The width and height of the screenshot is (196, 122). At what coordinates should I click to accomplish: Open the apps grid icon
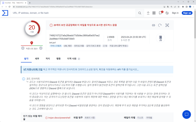[x=154, y=13]
